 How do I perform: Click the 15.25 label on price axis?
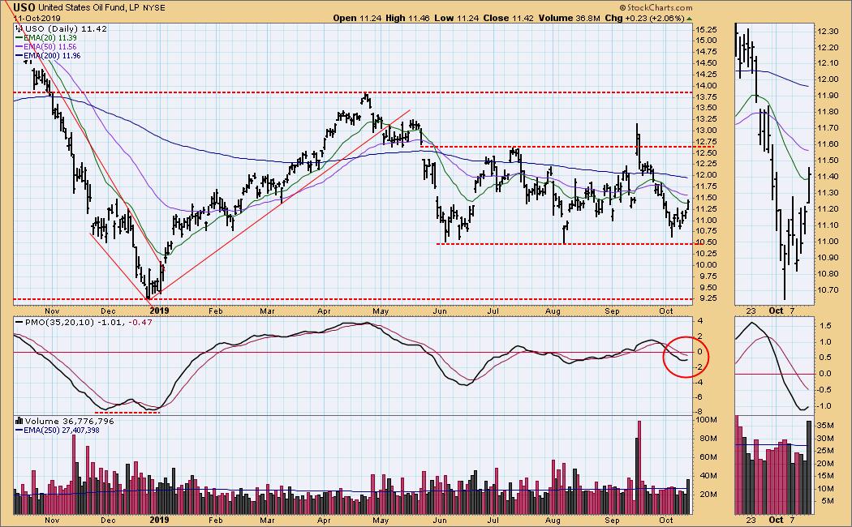point(705,29)
